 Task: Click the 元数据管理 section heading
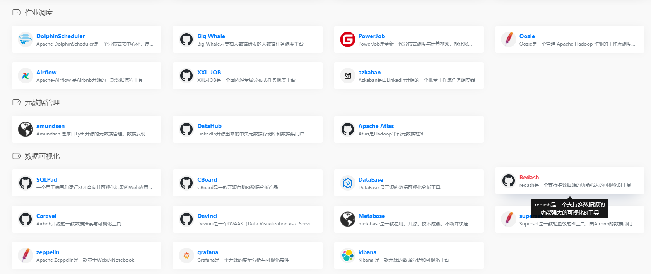pyautogui.click(x=42, y=103)
